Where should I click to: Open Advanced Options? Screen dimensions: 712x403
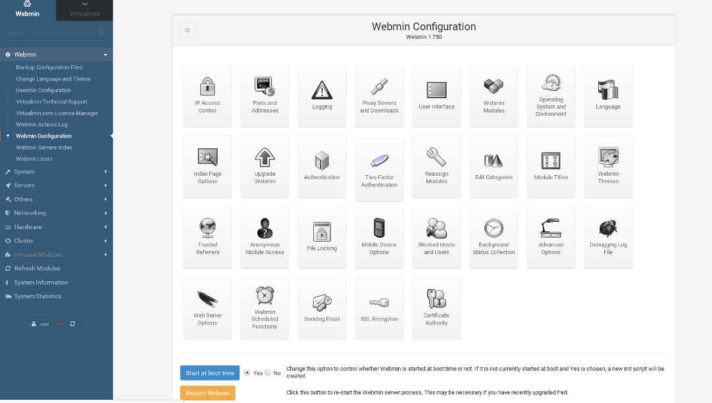click(551, 238)
